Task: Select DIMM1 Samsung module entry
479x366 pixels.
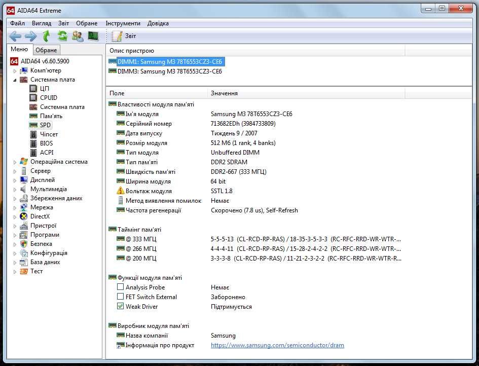Action: click(170, 62)
